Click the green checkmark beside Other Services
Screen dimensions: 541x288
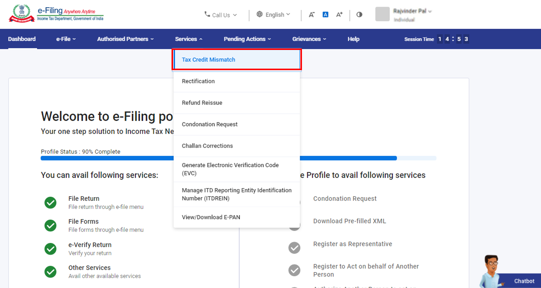point(51,271)
